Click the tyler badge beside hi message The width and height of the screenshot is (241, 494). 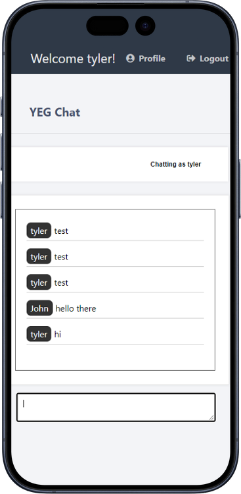39,334
